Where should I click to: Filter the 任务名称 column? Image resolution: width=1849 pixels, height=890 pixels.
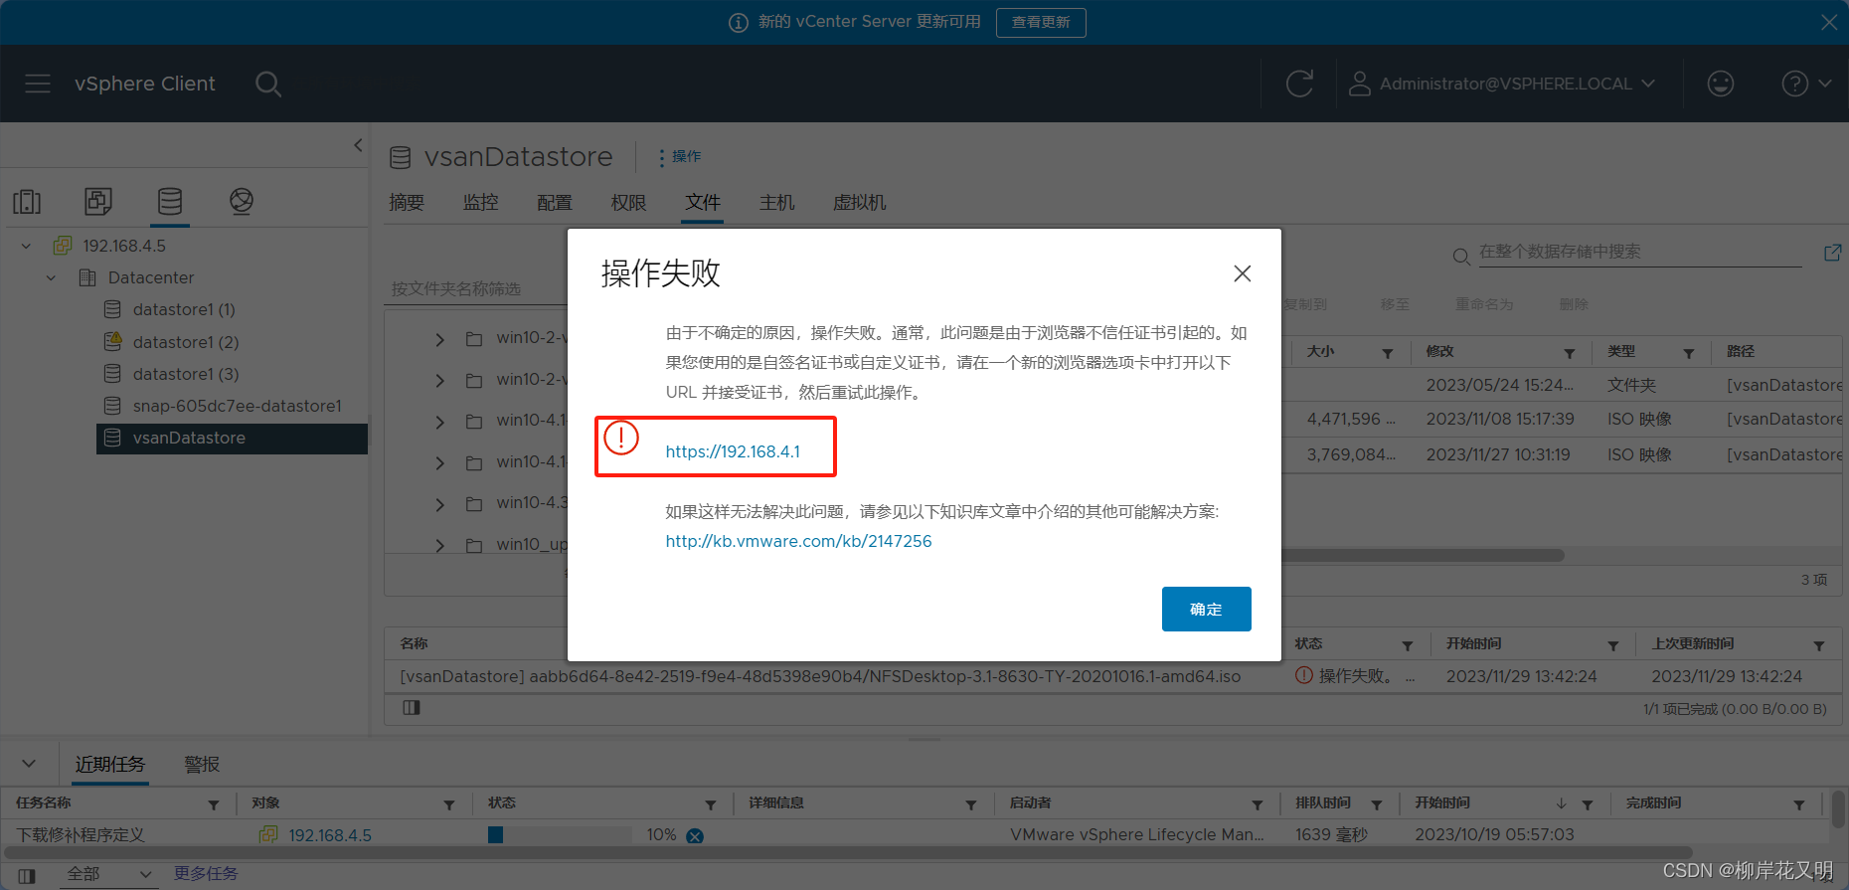pyautogui.click(x=214, y=804)
